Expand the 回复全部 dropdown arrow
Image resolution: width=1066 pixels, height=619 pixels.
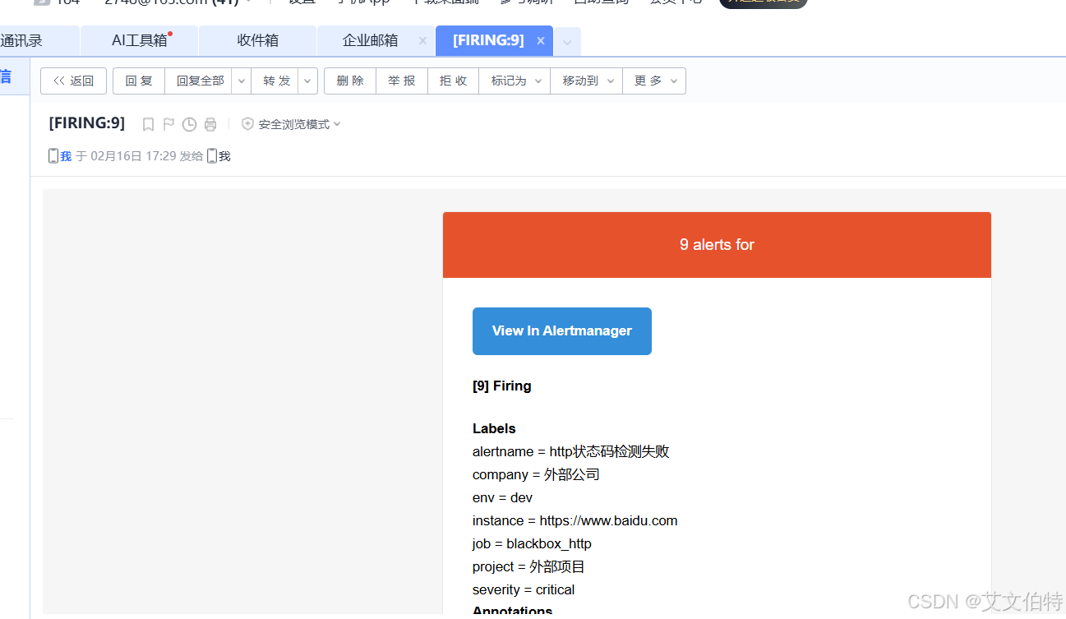(x=242, y=81)
